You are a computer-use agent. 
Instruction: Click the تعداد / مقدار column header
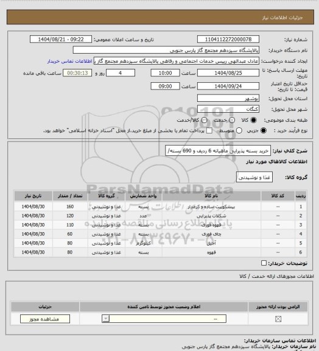[x=70, y=196]
